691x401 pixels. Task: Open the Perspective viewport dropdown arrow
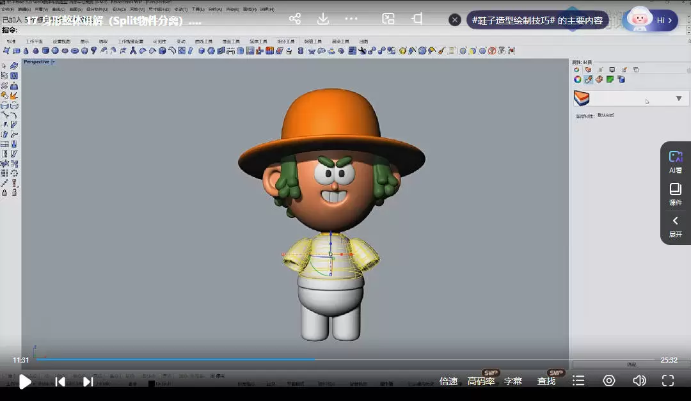tap(53, 62)
